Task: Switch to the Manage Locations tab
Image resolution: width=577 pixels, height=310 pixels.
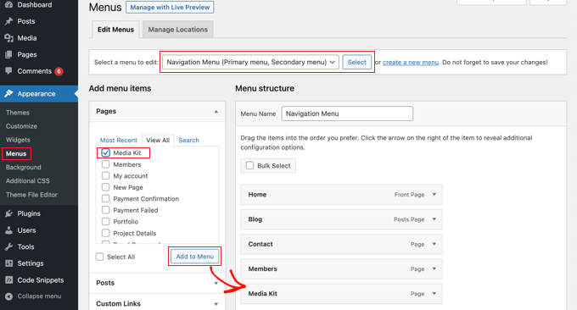Action: 177,30
